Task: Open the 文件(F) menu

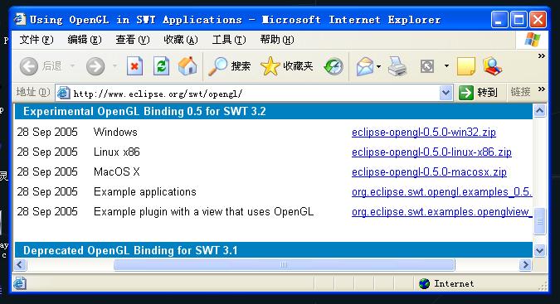Action: [x=37, y=40]
